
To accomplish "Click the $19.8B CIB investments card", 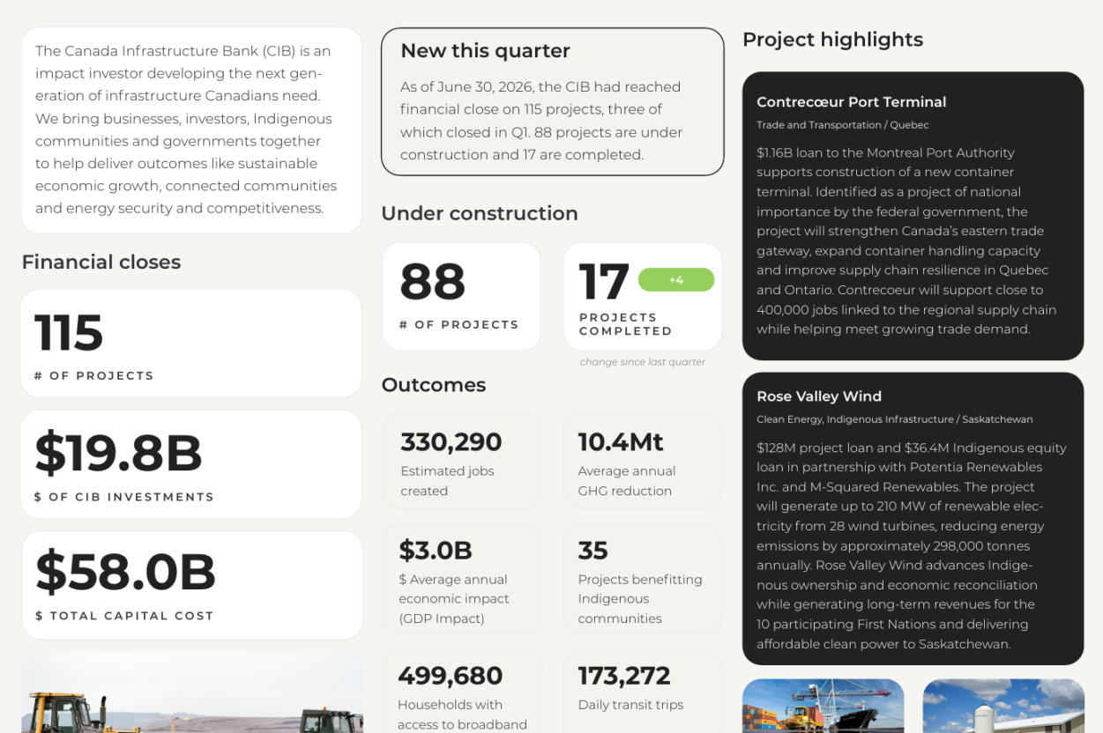I will pos(191,464).
